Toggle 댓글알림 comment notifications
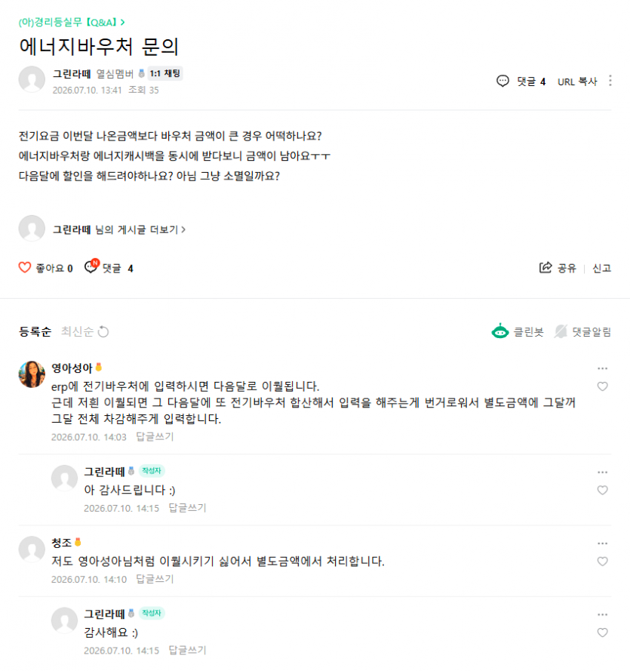The image size is (630, 671). pos(582,331)
